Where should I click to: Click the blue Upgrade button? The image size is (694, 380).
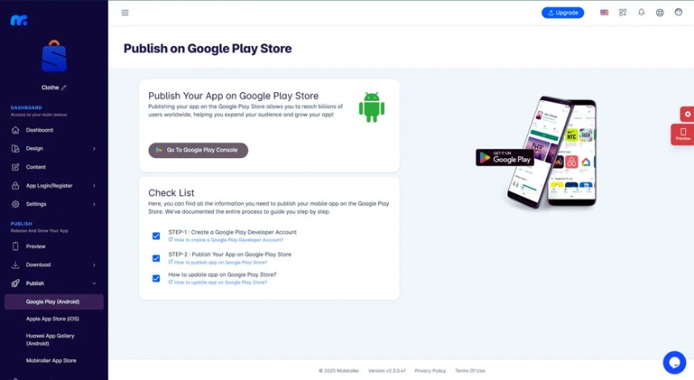562,13
